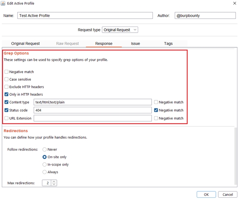Image resolution: width=239 pixels, height=199 pixels.
Task: Close the Edit Active Profile dialog
Action: tap(235, 3)
